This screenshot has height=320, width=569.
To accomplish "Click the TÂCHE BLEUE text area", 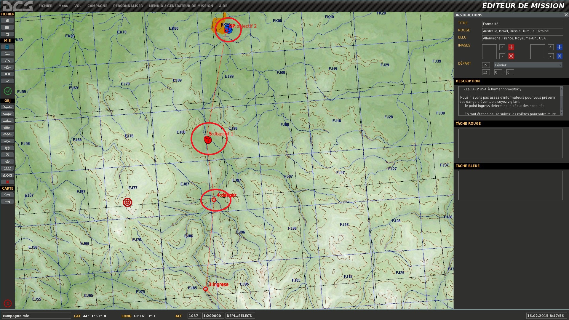I will coord(510,185).
